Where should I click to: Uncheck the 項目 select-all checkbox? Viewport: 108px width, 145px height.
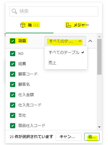(13, 41)
